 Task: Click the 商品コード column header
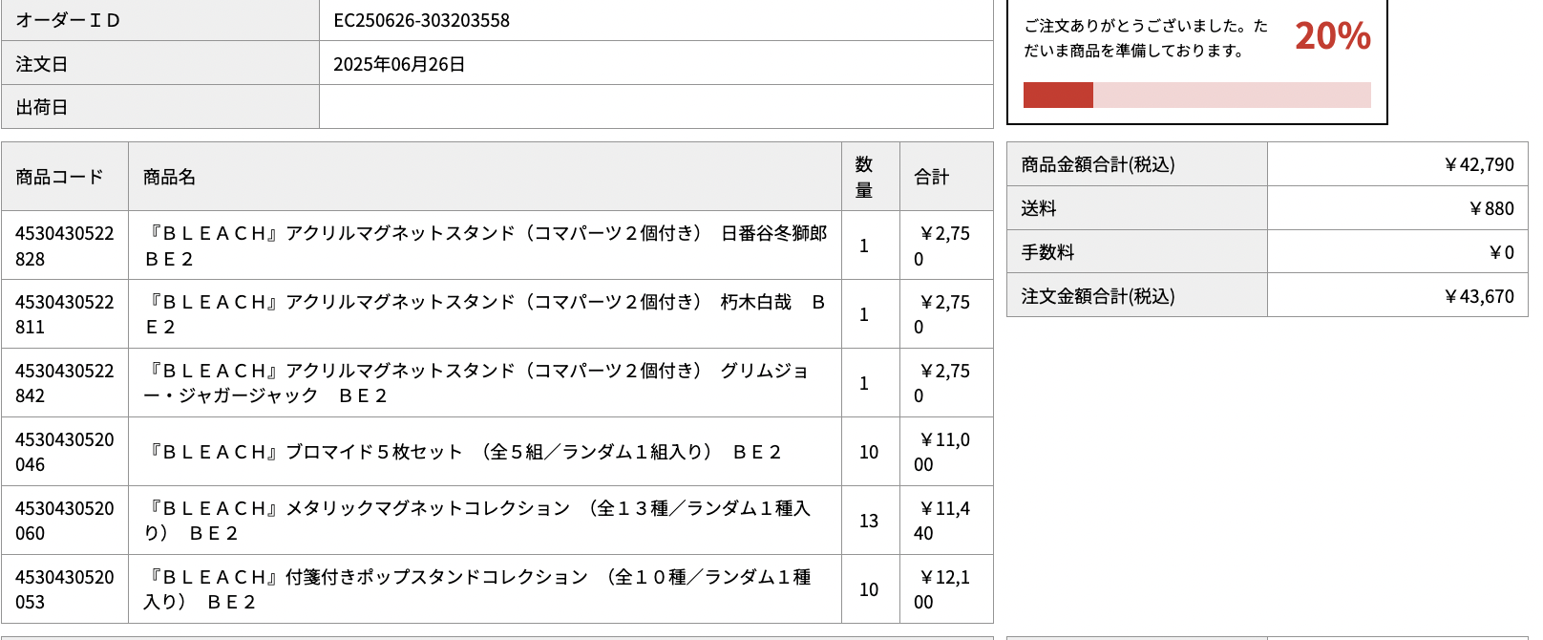59,177
